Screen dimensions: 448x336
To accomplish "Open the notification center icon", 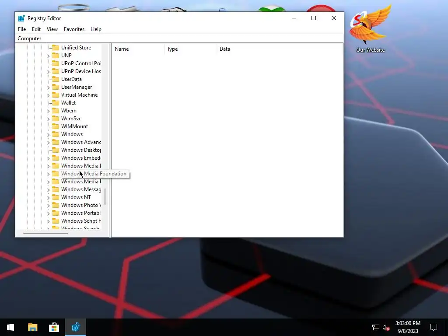I will (x=434, y=327).
